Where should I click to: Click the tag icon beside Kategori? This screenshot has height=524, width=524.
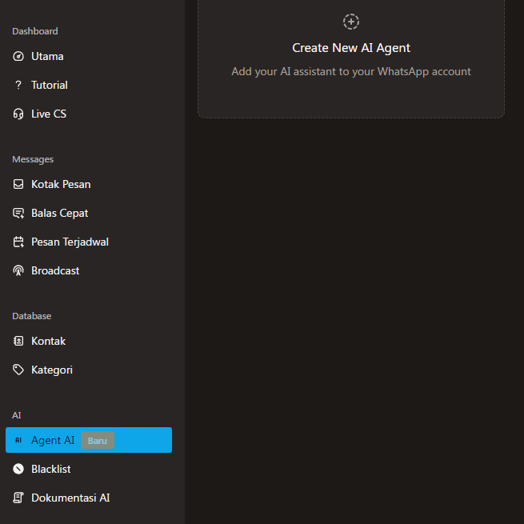point(18,370)
